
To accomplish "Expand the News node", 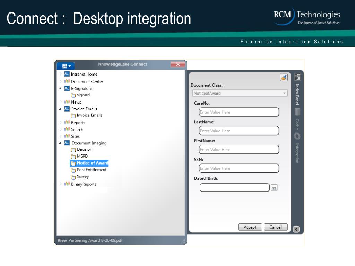I will 60,102.
